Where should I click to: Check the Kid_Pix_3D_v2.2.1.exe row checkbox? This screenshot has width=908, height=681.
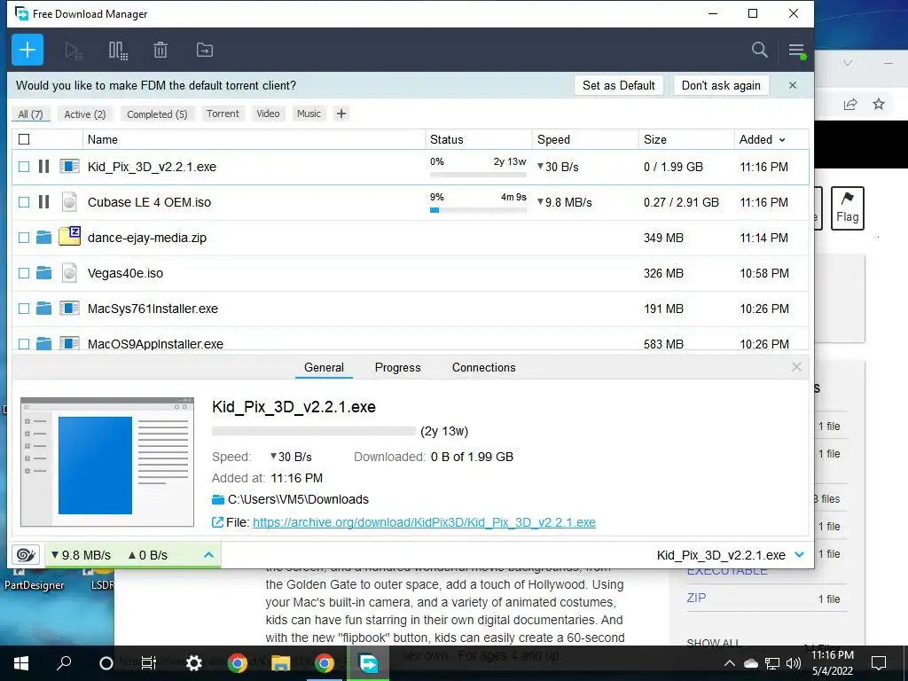pos(24,167)
